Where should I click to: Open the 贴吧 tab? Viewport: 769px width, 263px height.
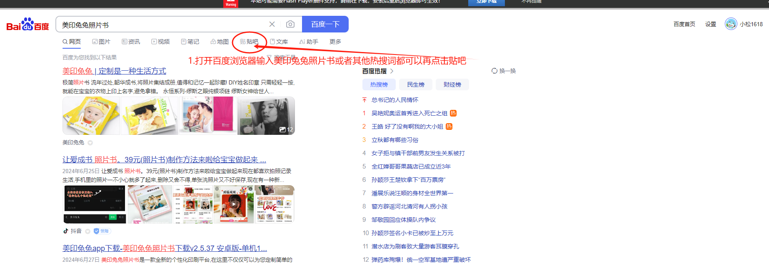249,42
